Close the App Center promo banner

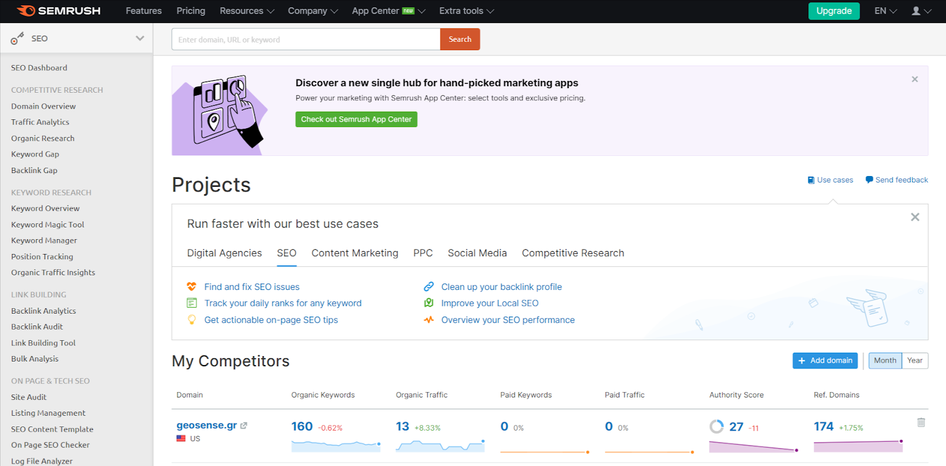tap(915, 79)
